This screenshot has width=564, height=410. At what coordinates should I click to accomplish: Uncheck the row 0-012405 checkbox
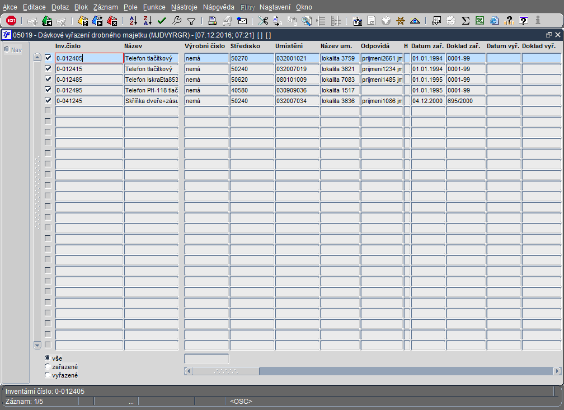tap(48, 58)
